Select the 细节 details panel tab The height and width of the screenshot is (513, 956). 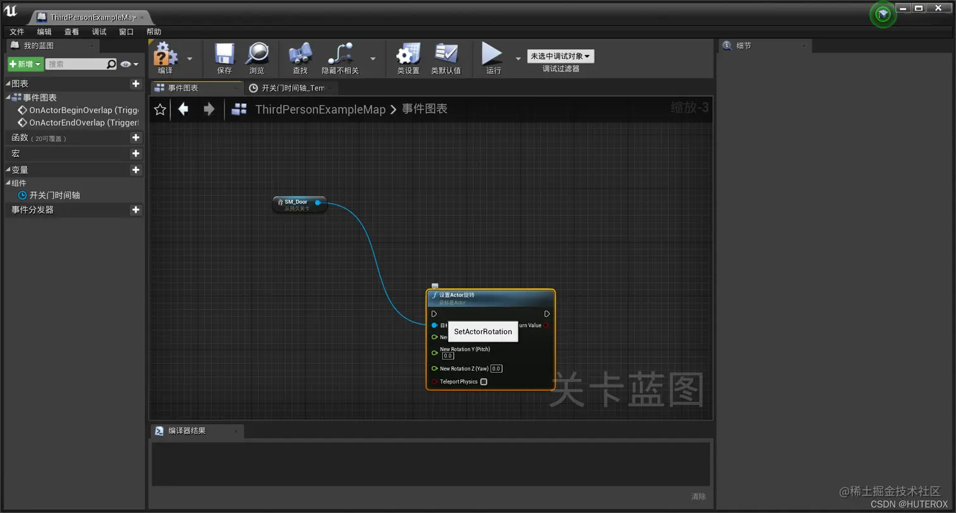[x=764, y=46]
